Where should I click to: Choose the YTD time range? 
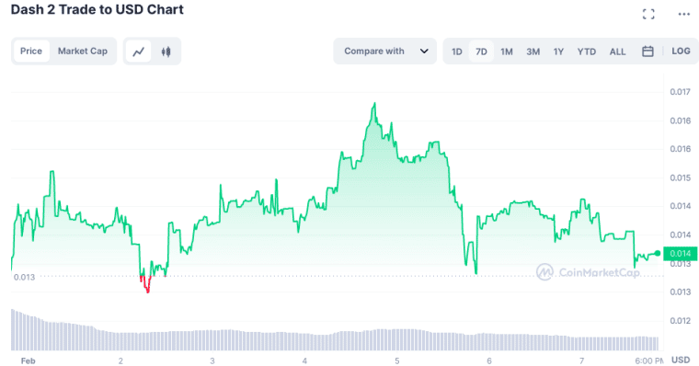click(x=586, y=51)
